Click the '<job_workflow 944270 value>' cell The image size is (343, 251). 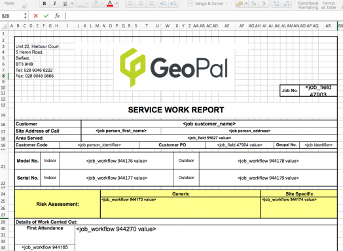coord(206,238)
